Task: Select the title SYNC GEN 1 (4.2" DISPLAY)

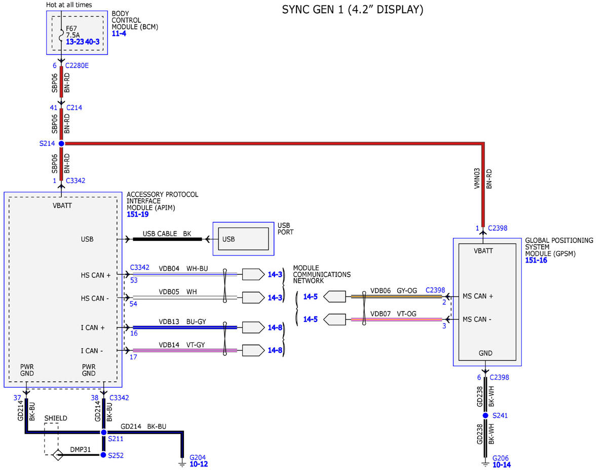Action: pyautogui.click(x=353, y=10)
